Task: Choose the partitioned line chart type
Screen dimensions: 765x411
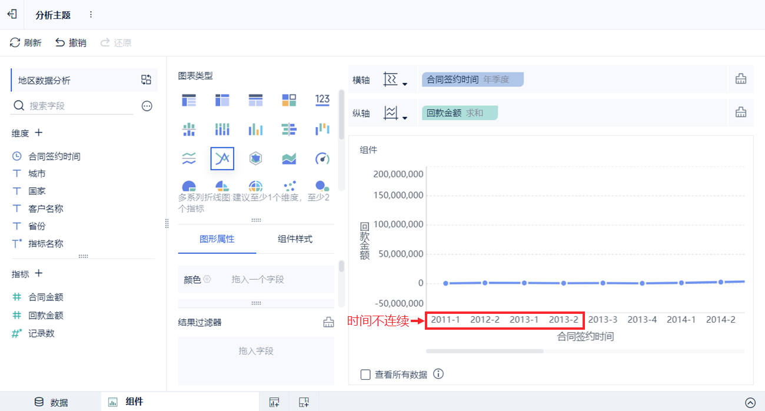Action: [x=189, y=158]
